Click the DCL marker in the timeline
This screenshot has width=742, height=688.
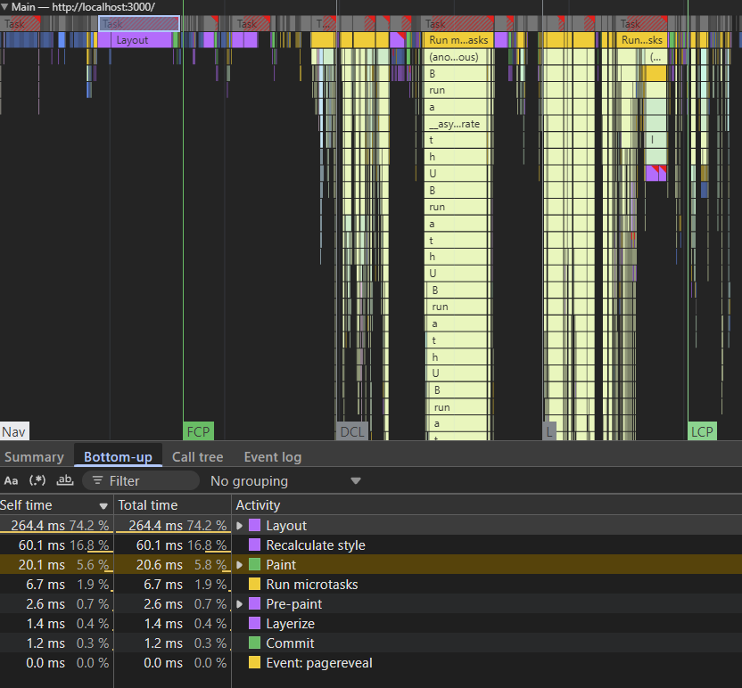tap(352, 432)
